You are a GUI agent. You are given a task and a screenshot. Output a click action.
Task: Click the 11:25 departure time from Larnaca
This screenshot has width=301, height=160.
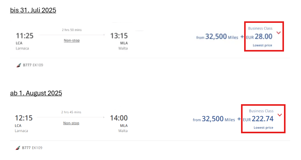pos(24,36)
